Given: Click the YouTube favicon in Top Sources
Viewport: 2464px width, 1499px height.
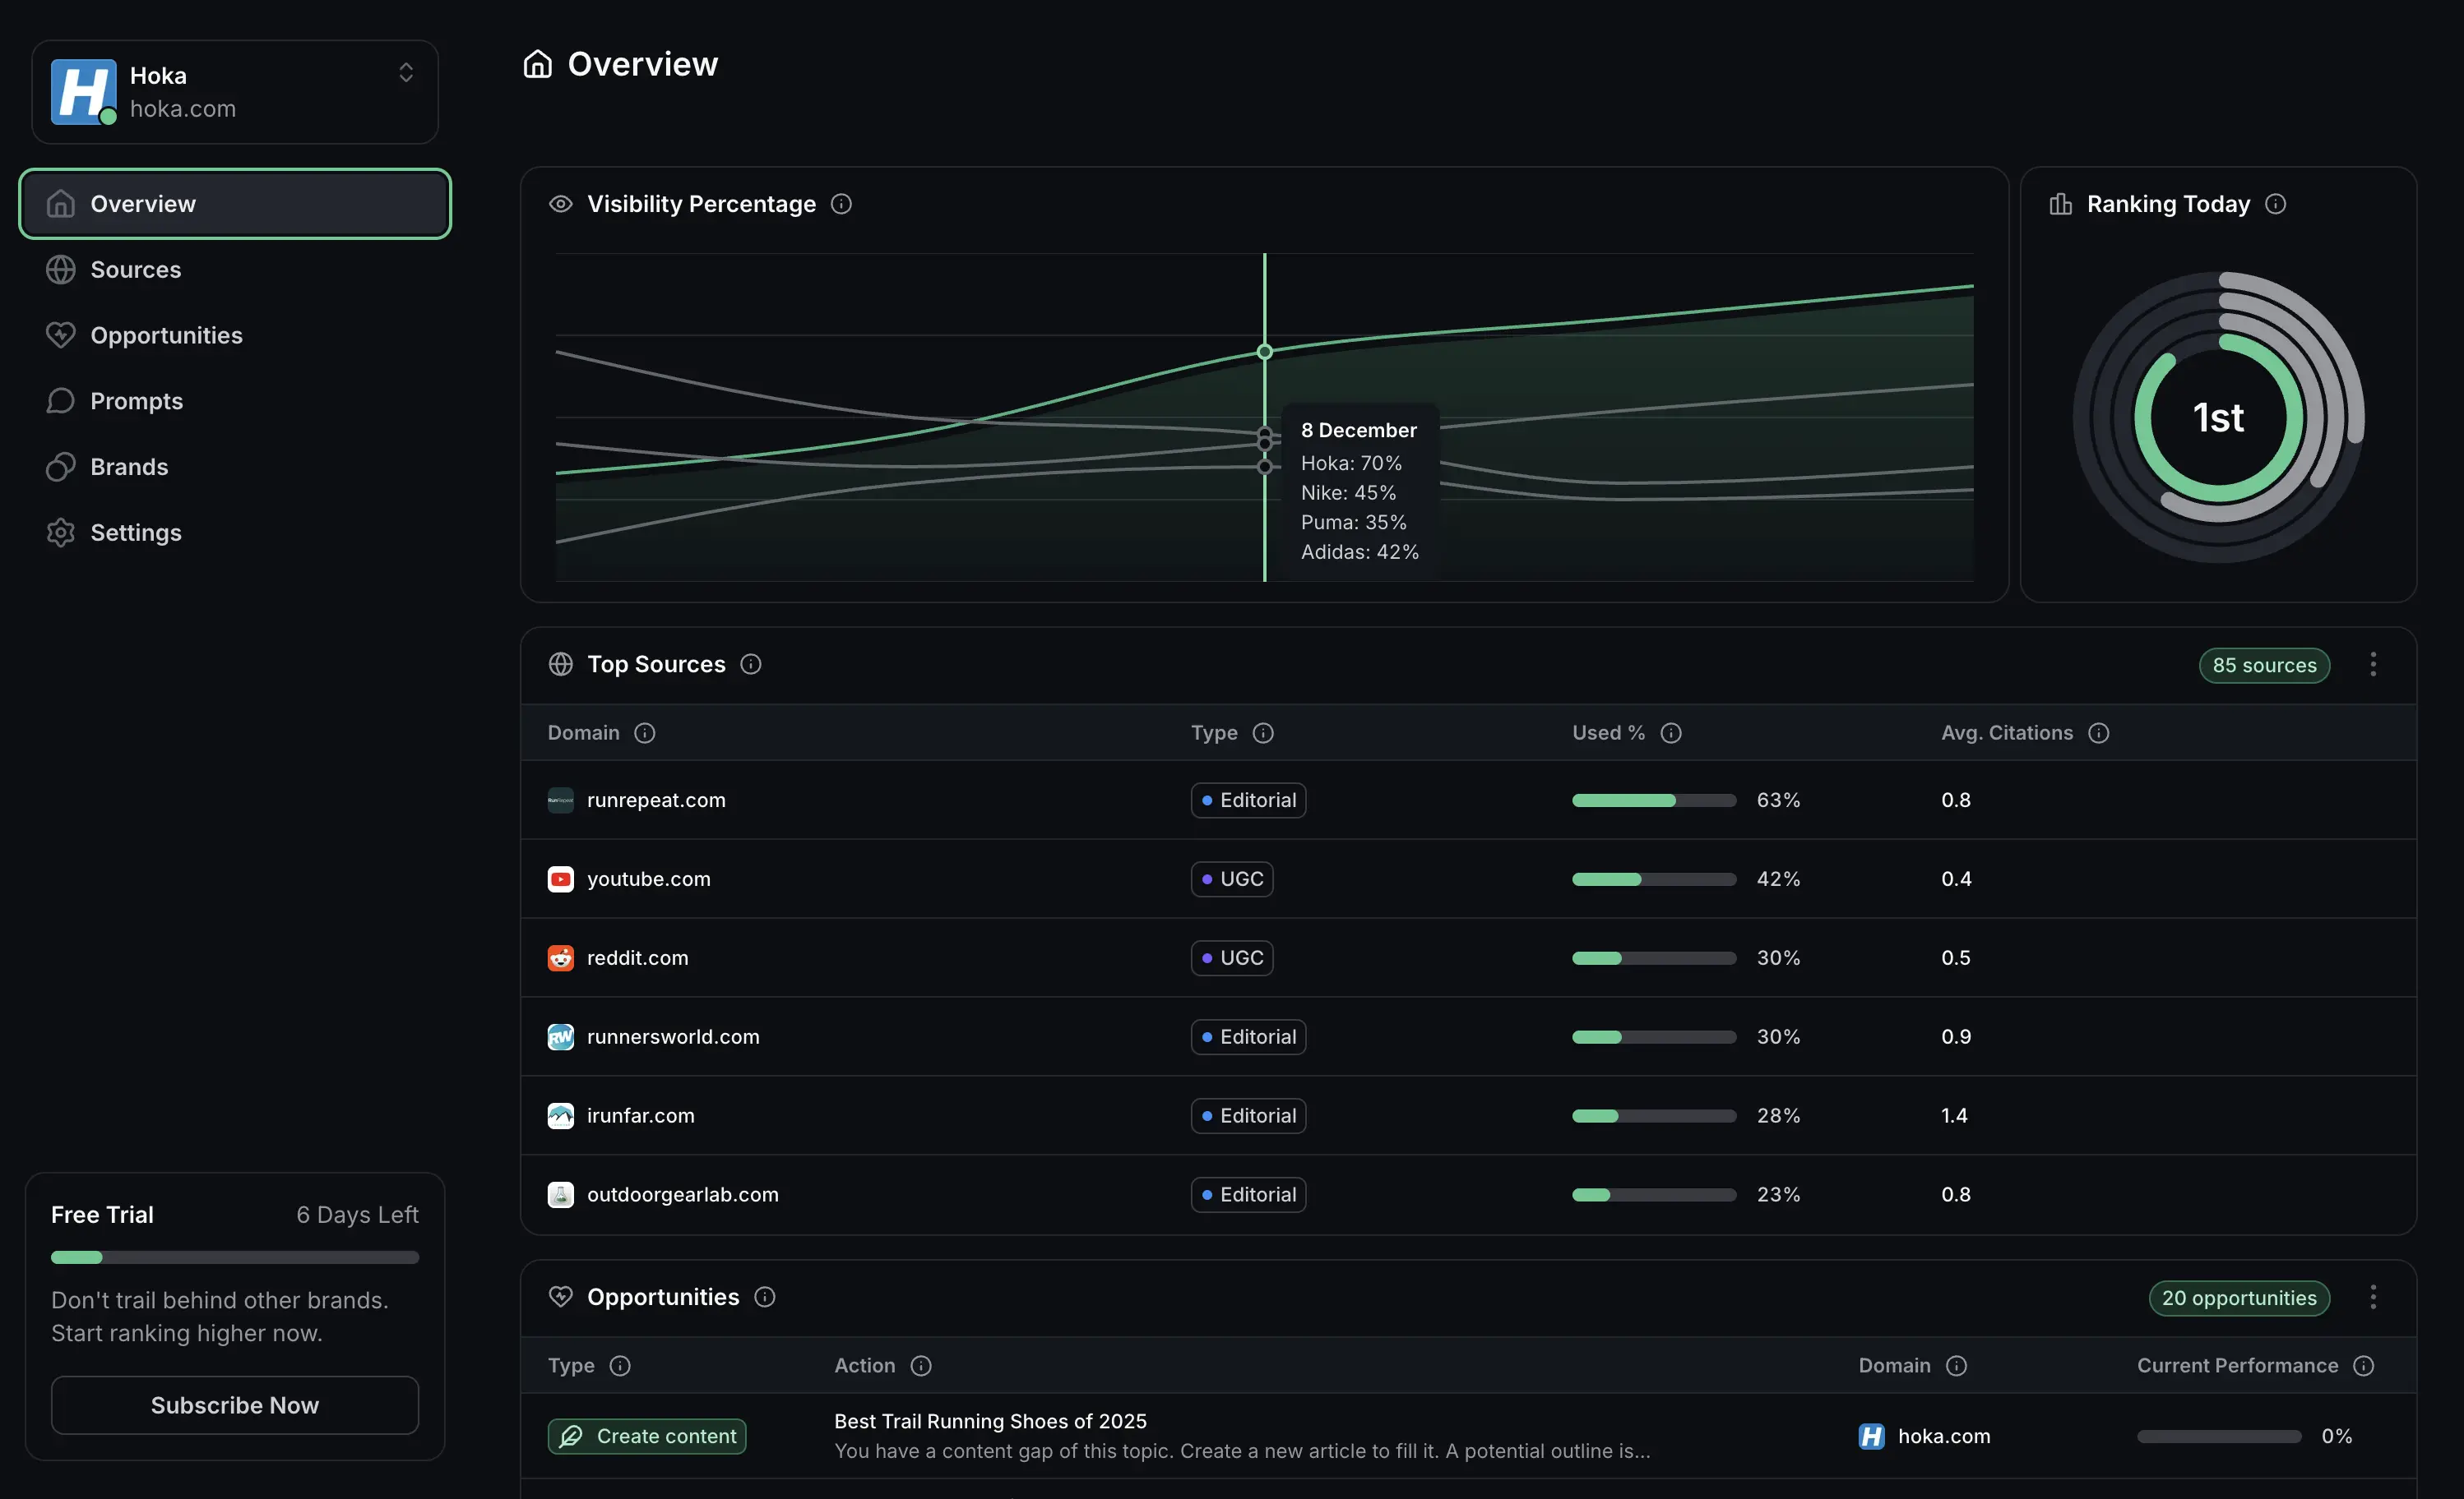Looking at the screenshot, I should click(560, 879).
